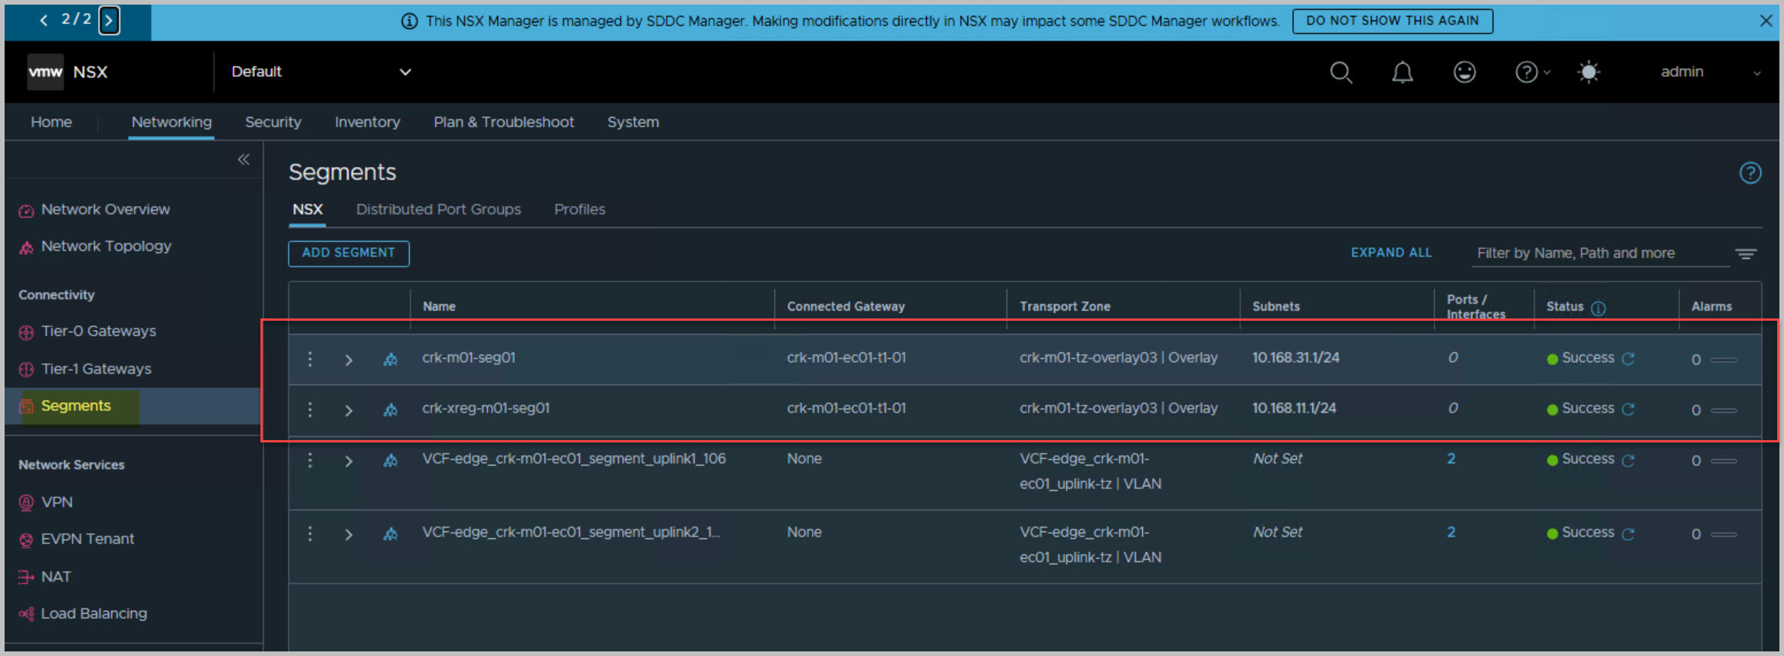Viewport: 1784px width, 656px height.
Task: Expand the VCF-edge uplink1_106 segment row
Action: coord(349,461)
